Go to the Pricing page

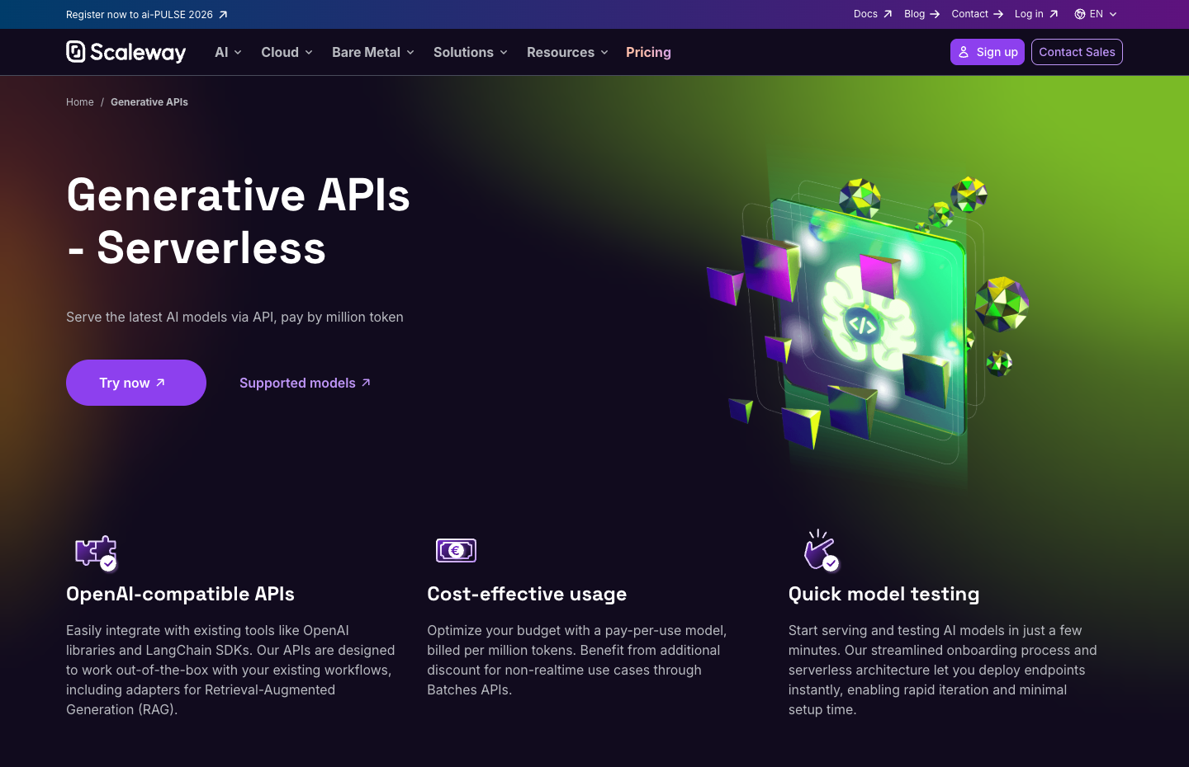click(x=648, y=52)
